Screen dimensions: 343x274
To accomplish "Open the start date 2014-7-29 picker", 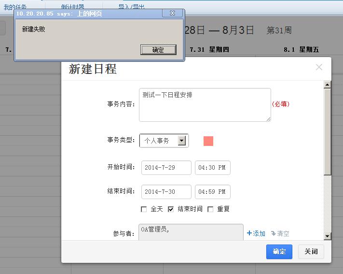I will [166, 168].
